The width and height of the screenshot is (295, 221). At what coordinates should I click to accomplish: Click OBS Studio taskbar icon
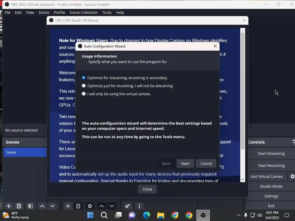click(203, 215)
